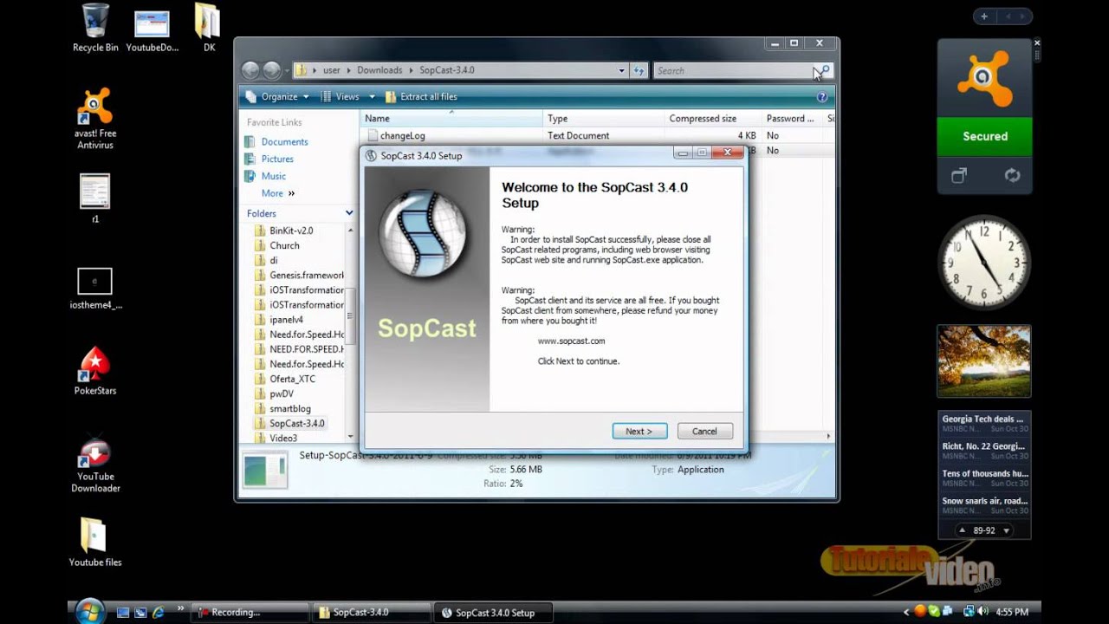Select the ipanelv4 folder in tree
This screenshot has height=624, width=1109.
click(286, 320)
